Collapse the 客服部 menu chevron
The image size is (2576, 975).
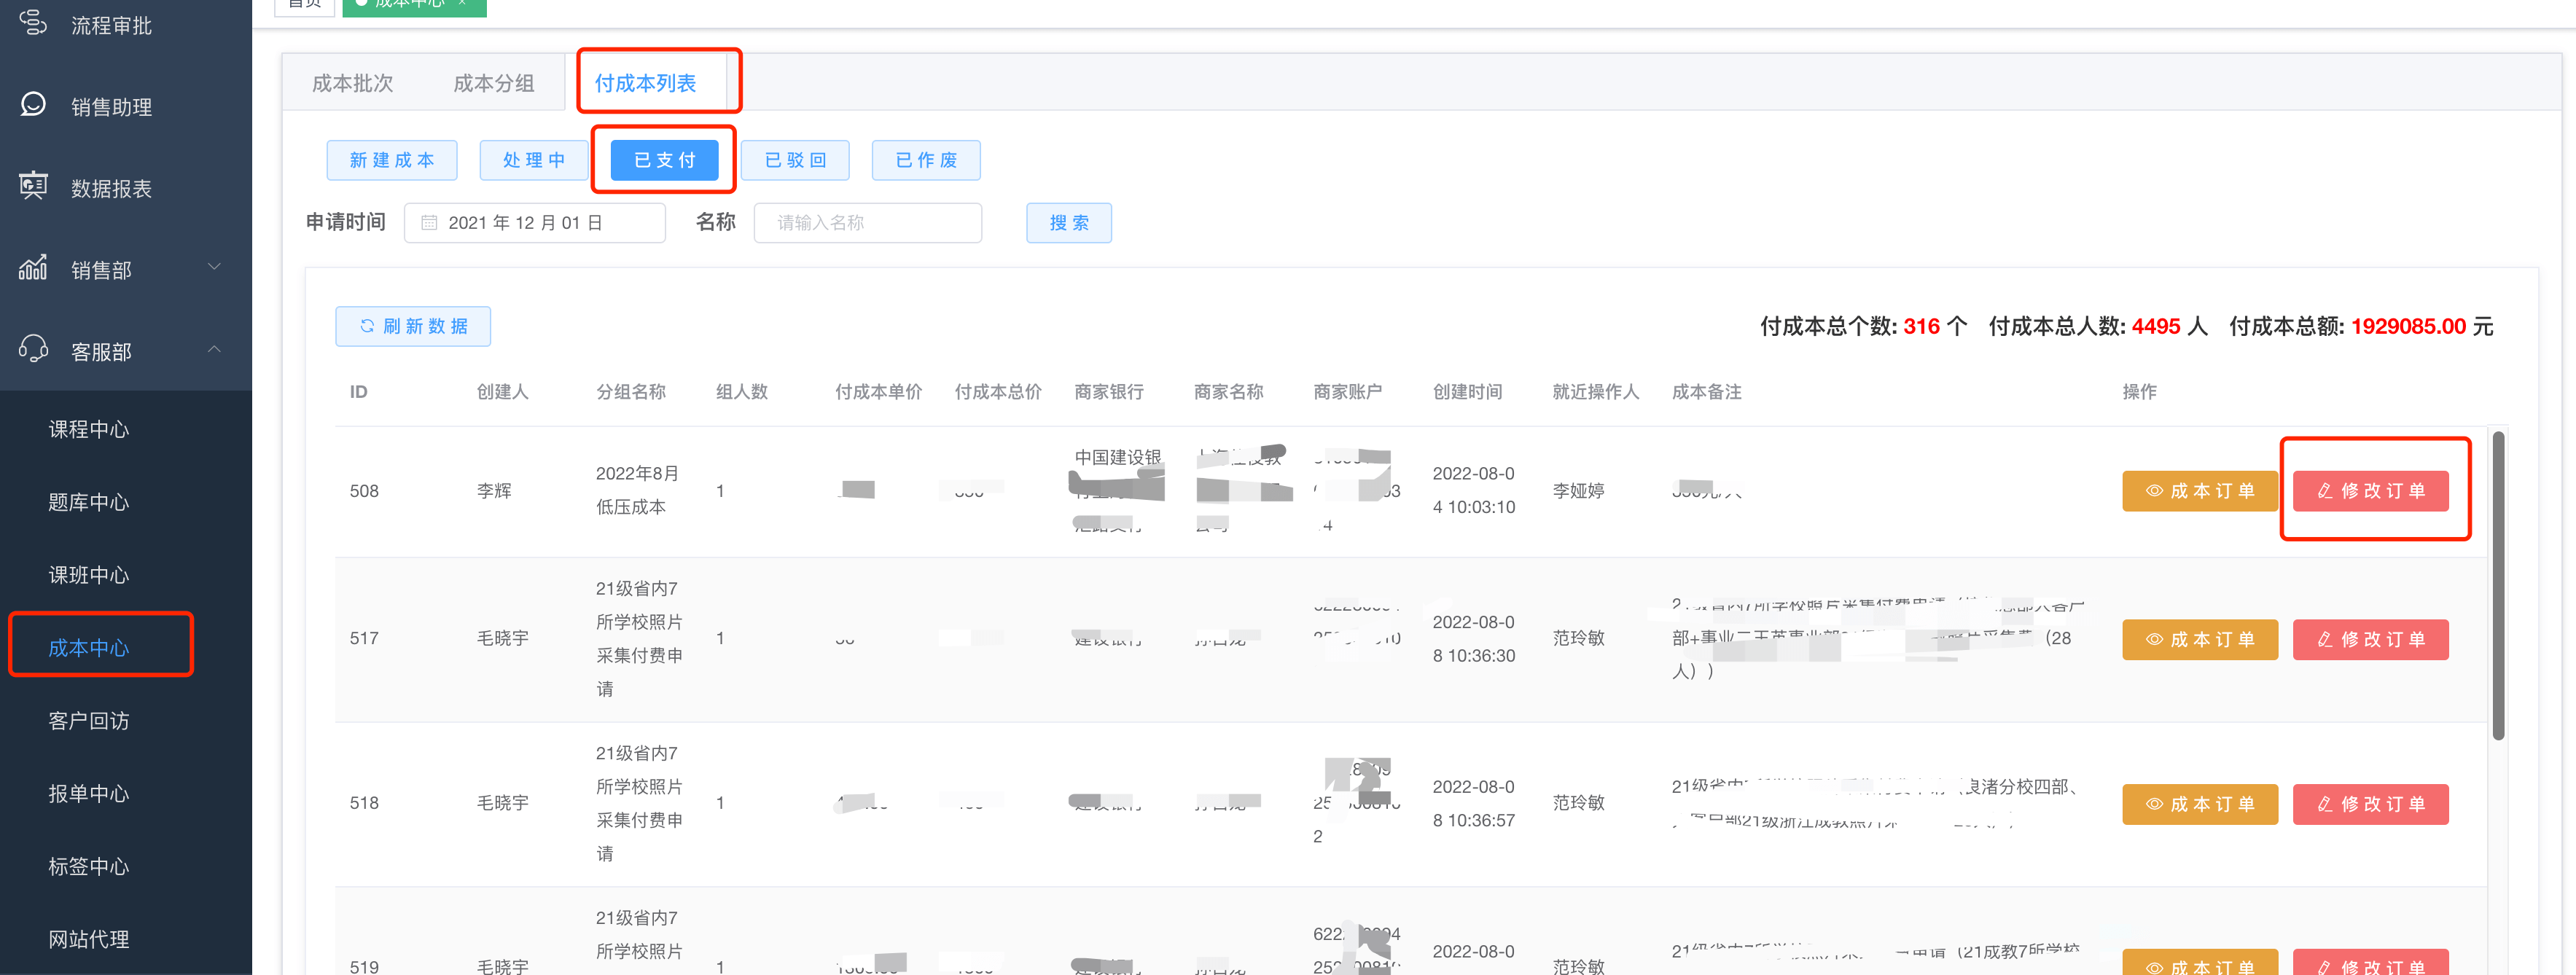point(214,349)
